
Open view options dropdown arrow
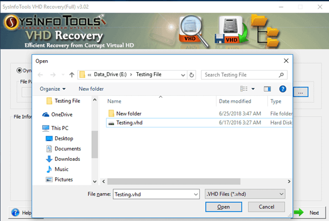pos(253,89)
